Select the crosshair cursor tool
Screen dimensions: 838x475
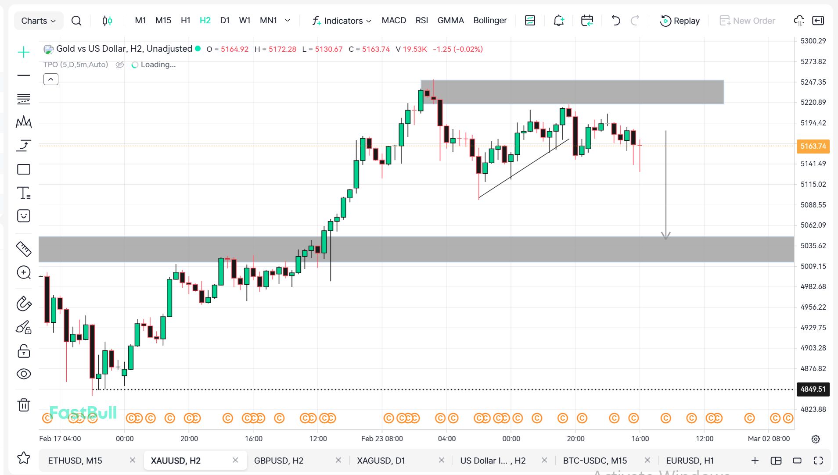24,53
